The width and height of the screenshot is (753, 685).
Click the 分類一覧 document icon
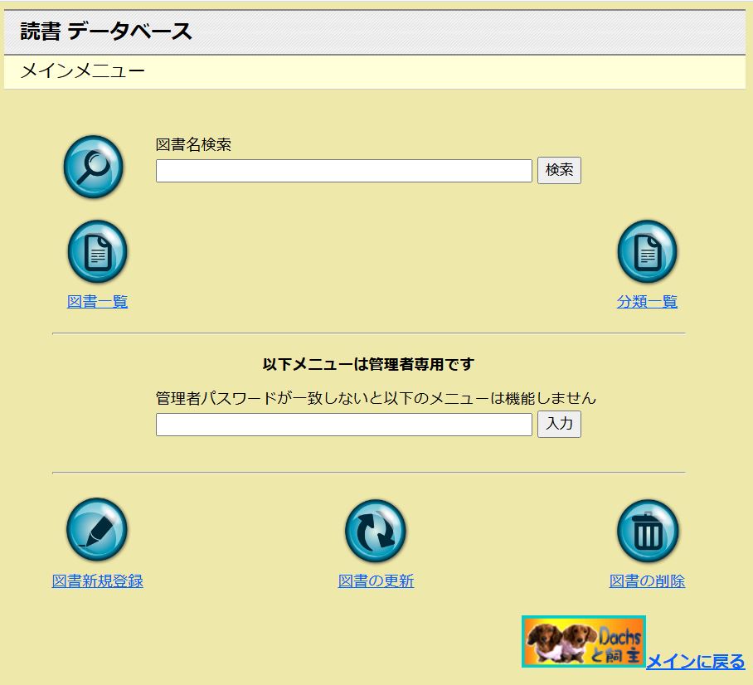[647, 252]
